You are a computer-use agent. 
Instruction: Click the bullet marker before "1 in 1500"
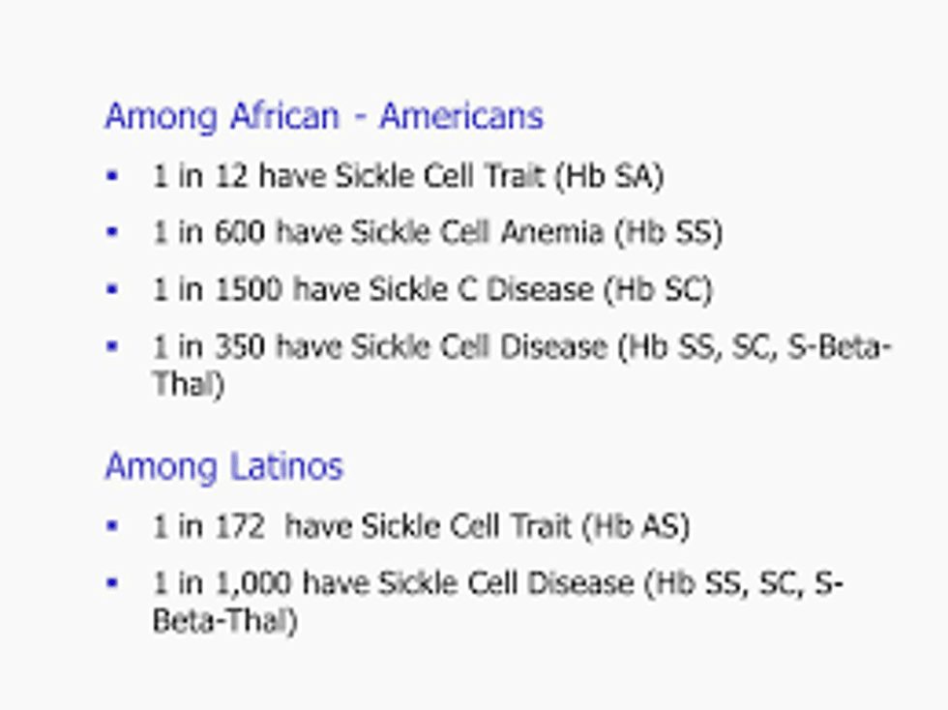[x=112, y=288]
